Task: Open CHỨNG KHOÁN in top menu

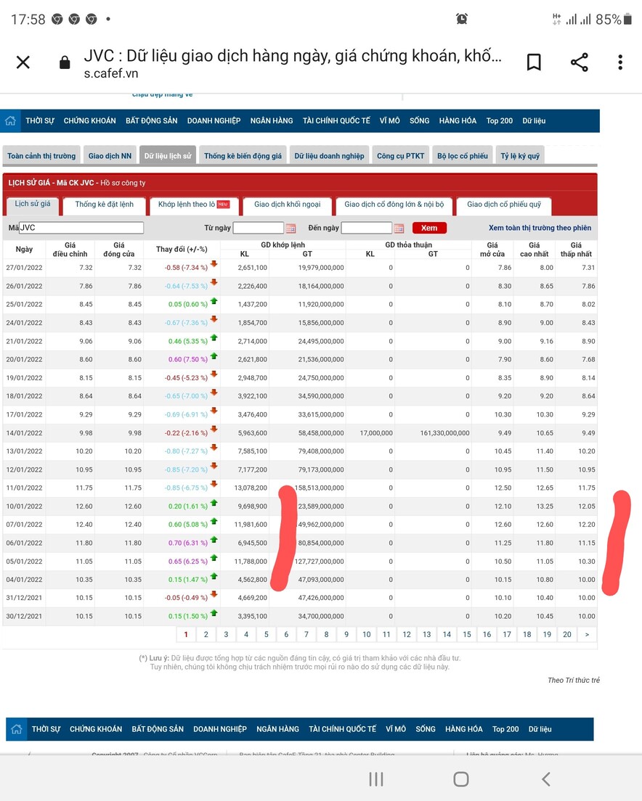Action: [x=89, y=120]
